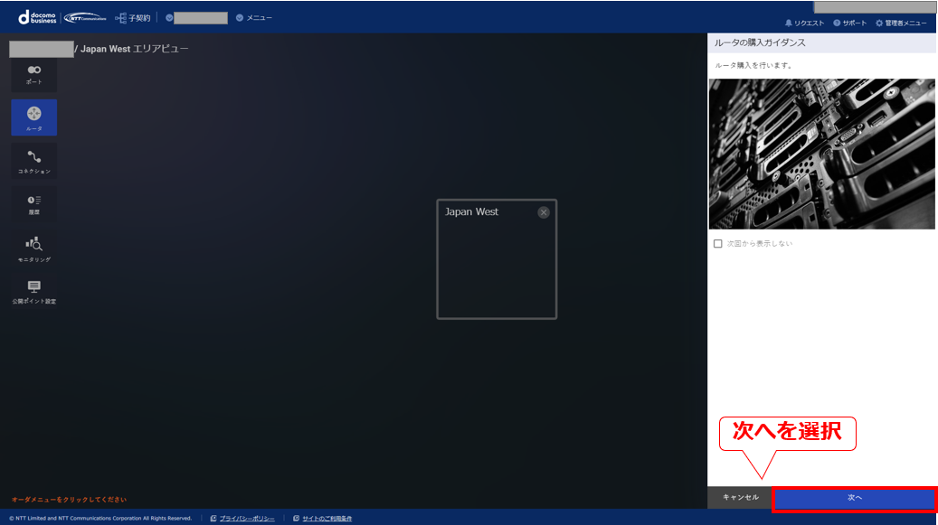
Task: Click the キャンセル (Cancel) button
Action: point(740,498)
